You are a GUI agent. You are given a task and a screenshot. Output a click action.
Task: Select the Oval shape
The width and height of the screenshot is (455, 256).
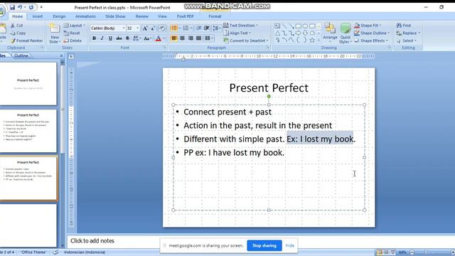305,26
